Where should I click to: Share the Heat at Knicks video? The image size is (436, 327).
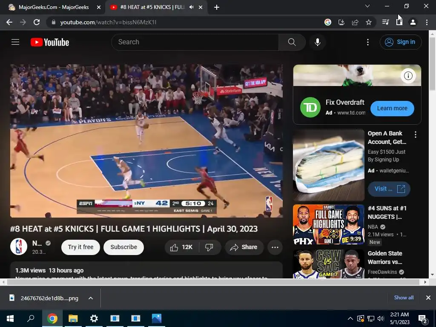(244, 247)
